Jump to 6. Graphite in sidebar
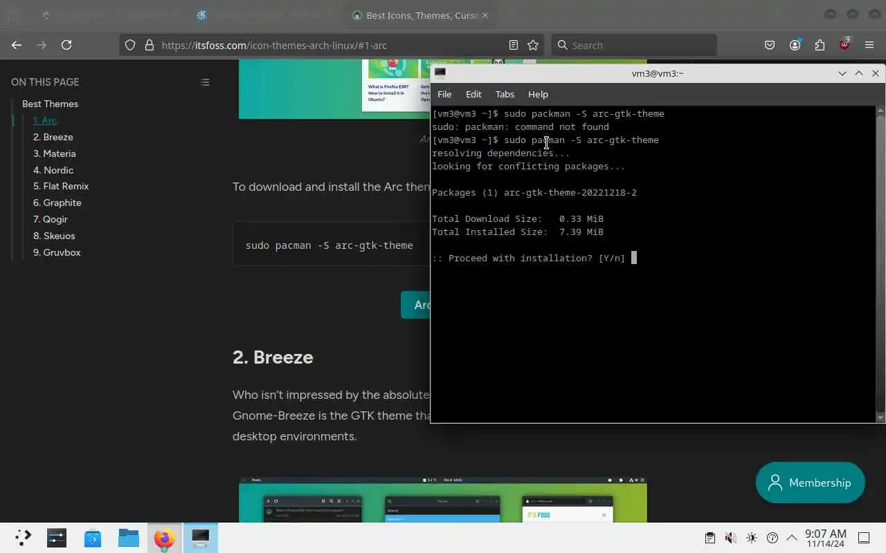 (57, 203)
